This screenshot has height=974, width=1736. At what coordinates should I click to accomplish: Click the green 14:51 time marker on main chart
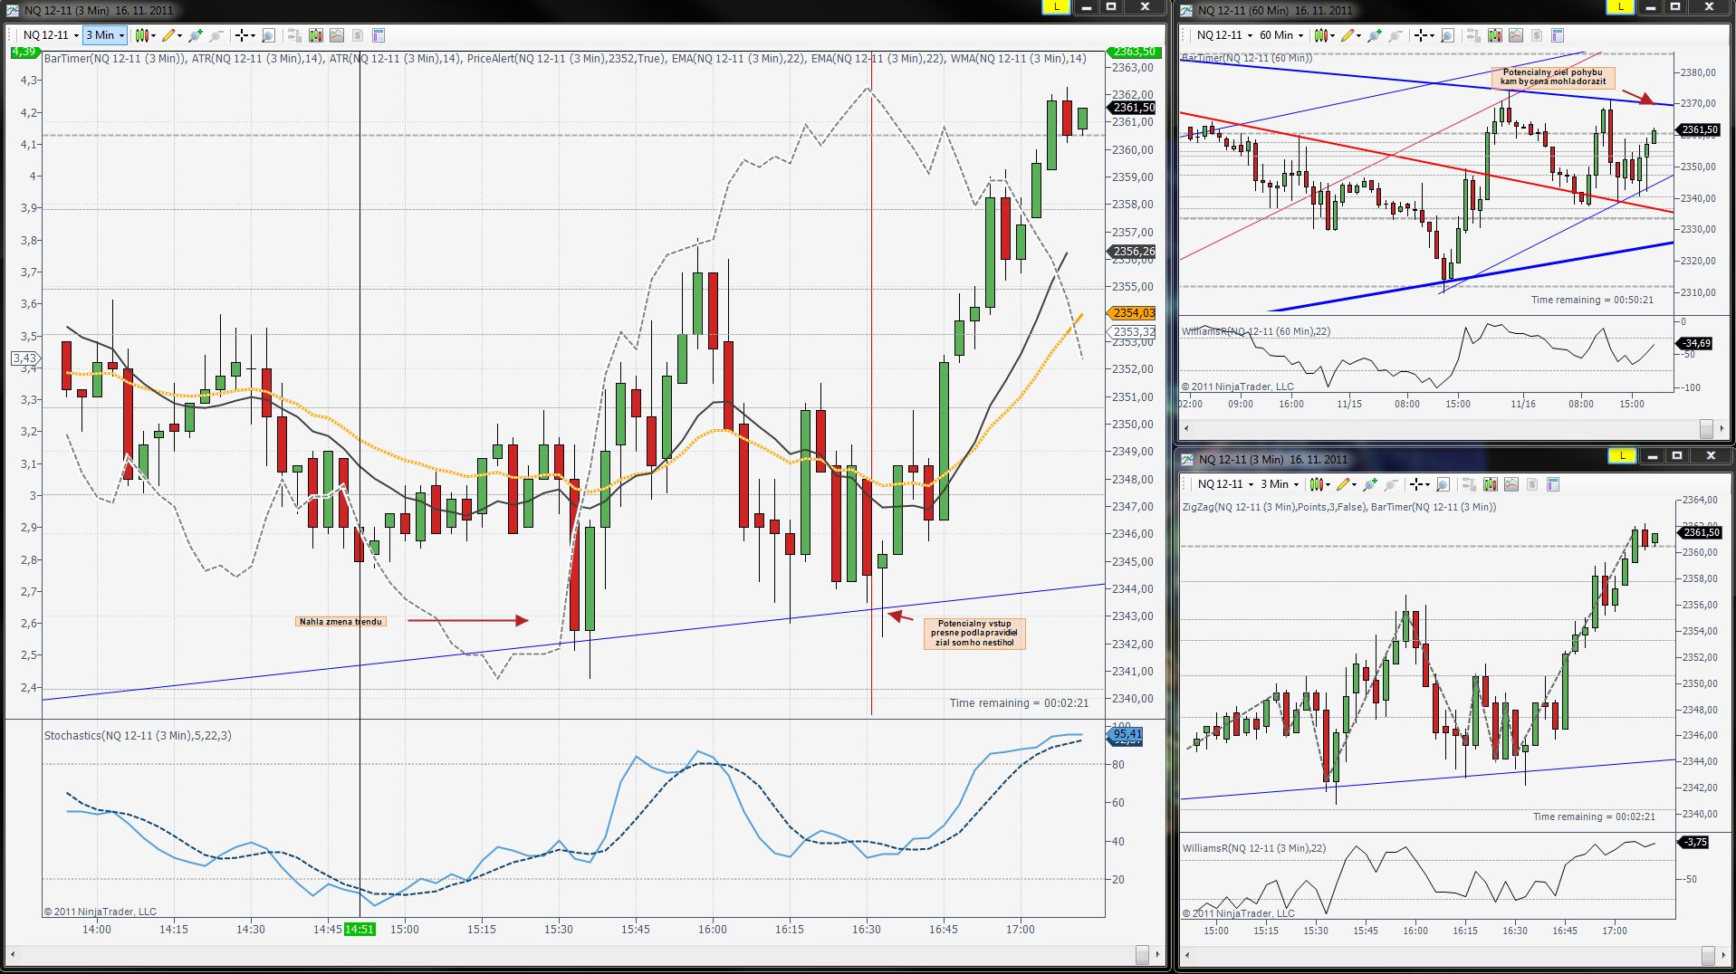[360, 929]
